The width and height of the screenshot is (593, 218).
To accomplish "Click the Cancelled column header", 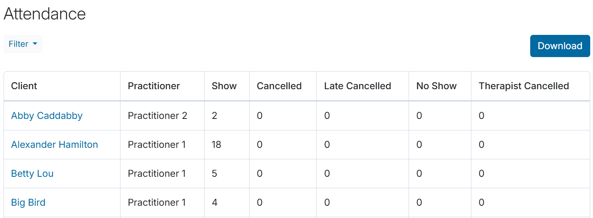I will click(279, 86).
